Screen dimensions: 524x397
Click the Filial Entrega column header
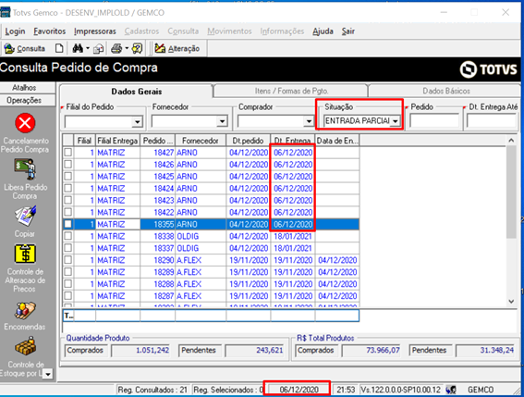tap(117, 141)
